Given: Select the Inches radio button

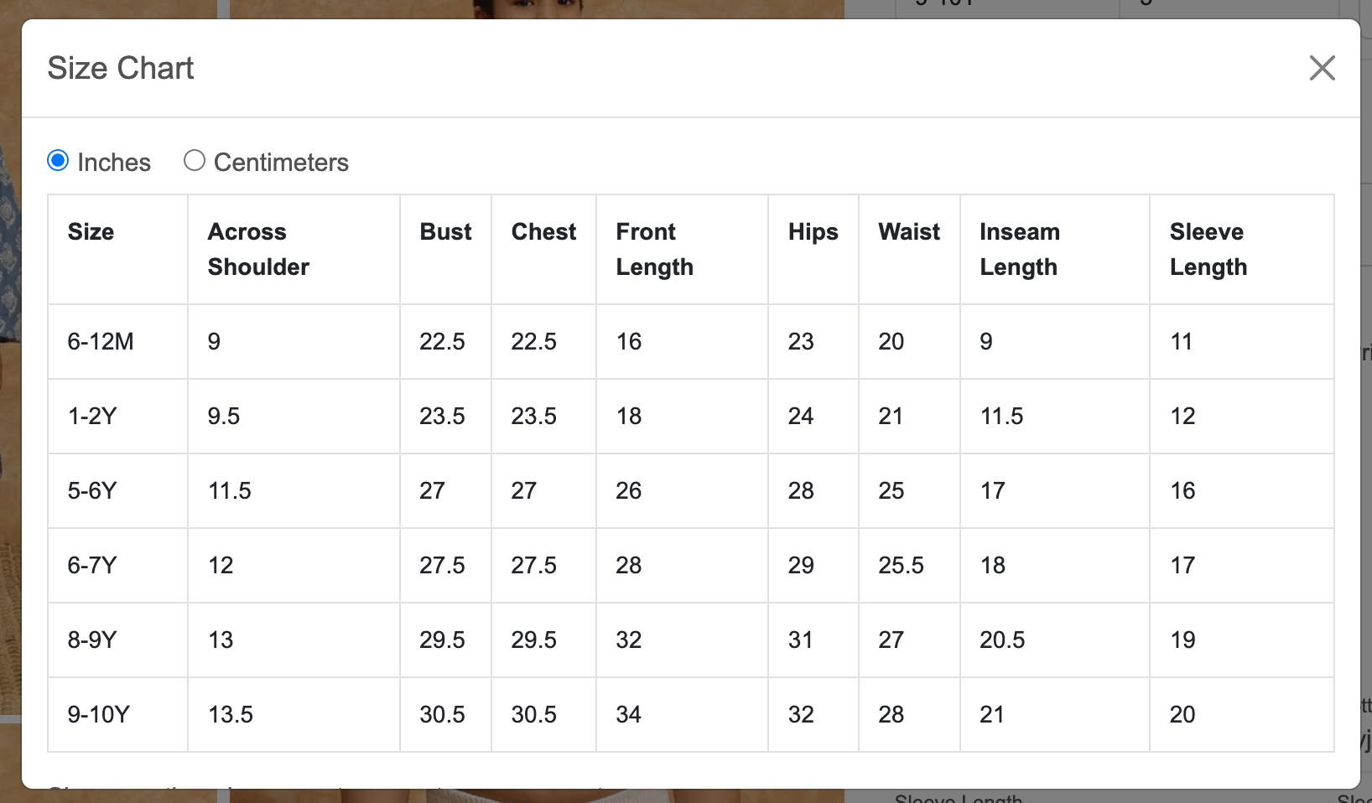Looking at the screenshot, I should coord(58,160).
